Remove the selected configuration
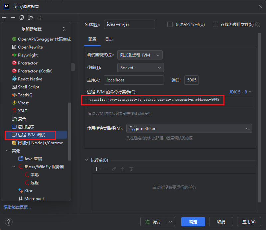Viewport: 266px width, 230px height. coord(12,17)
